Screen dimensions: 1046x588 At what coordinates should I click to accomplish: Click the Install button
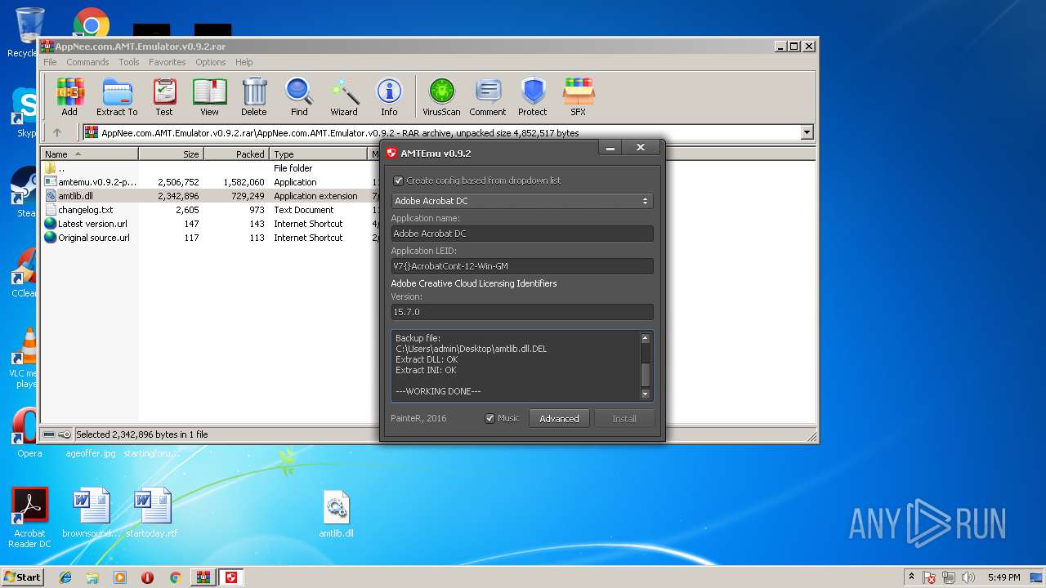[x=624, y=418]
